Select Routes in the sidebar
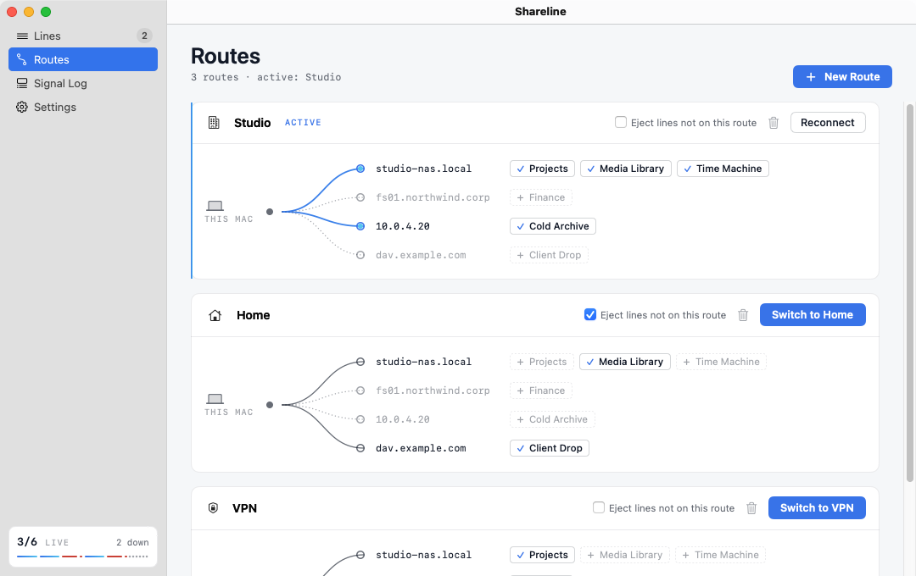 [83, 59]
